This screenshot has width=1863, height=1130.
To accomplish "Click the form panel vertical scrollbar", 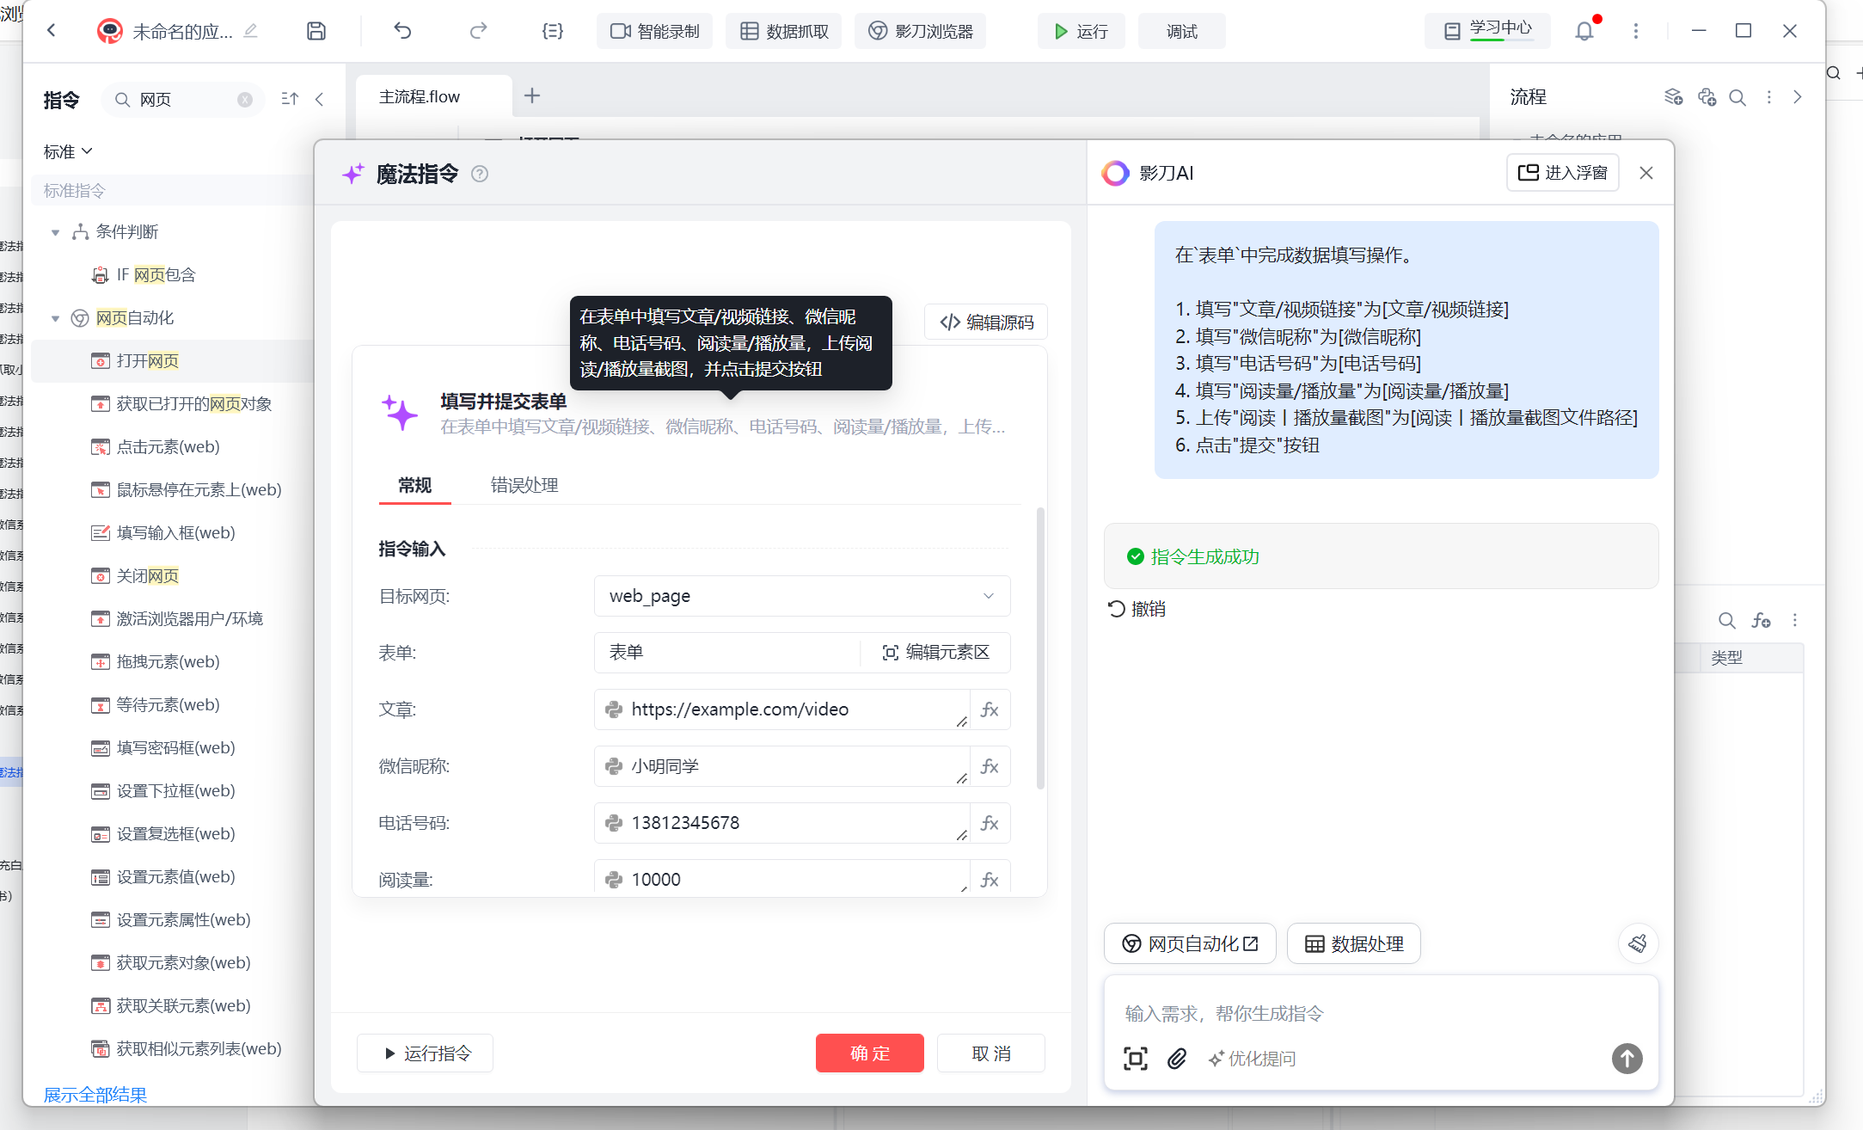I will 1040,648.
